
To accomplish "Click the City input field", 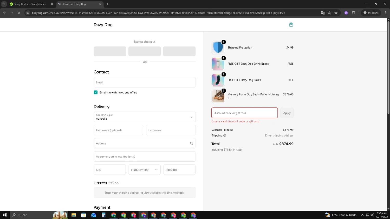I will click(x=109, y=170).
